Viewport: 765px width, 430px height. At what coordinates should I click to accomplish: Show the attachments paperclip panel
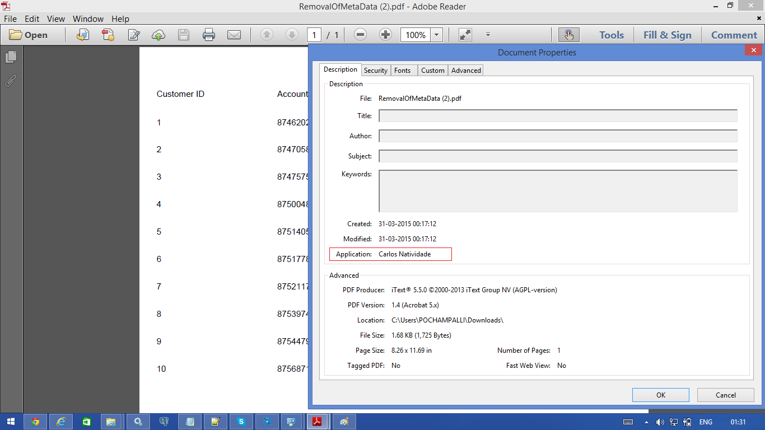pyautogui.click(x=11, y=81)
